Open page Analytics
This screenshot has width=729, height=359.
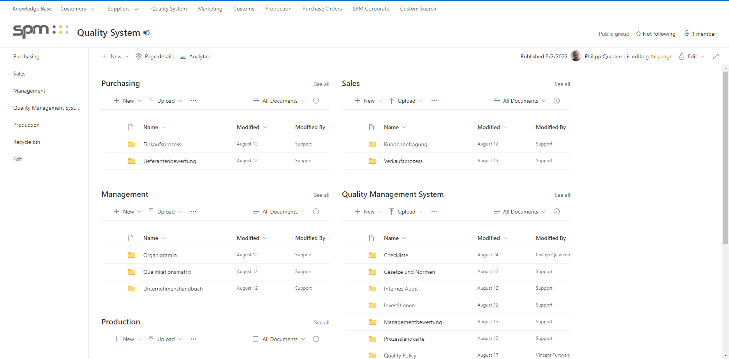pyautogui.click(x=195, y=56)
